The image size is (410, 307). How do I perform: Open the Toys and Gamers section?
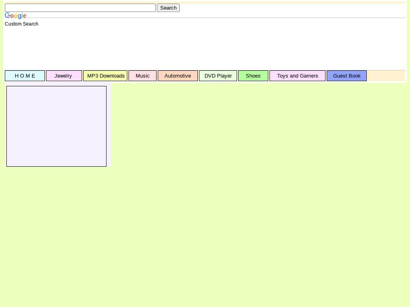coord(297,76)
